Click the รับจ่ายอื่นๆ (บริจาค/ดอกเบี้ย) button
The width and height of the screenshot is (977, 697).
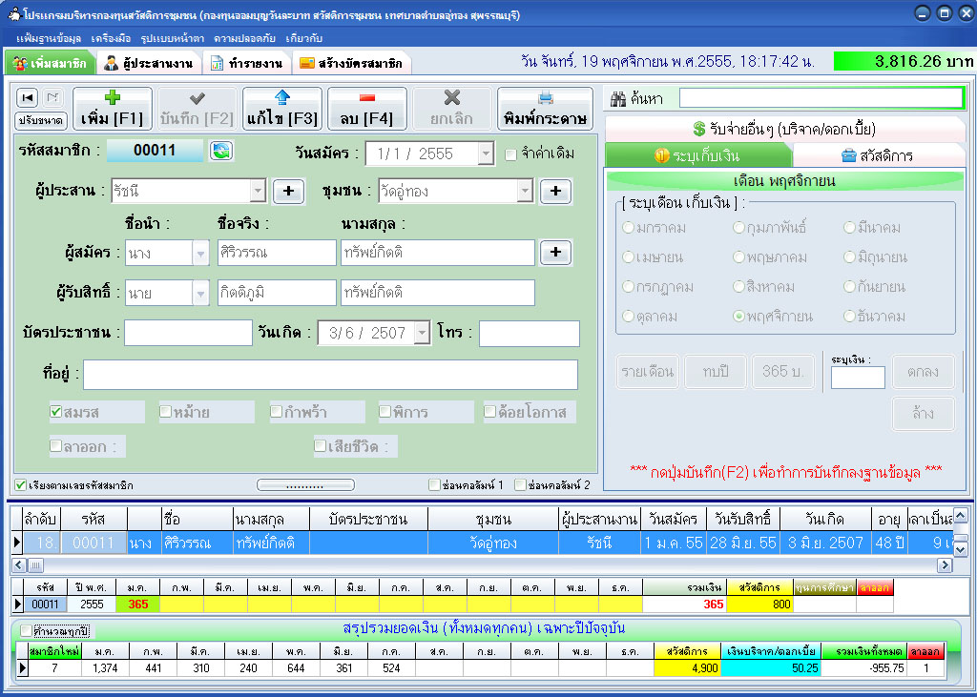[784, 129]
